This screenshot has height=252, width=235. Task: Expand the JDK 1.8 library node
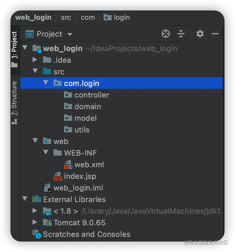click(35, 211)
